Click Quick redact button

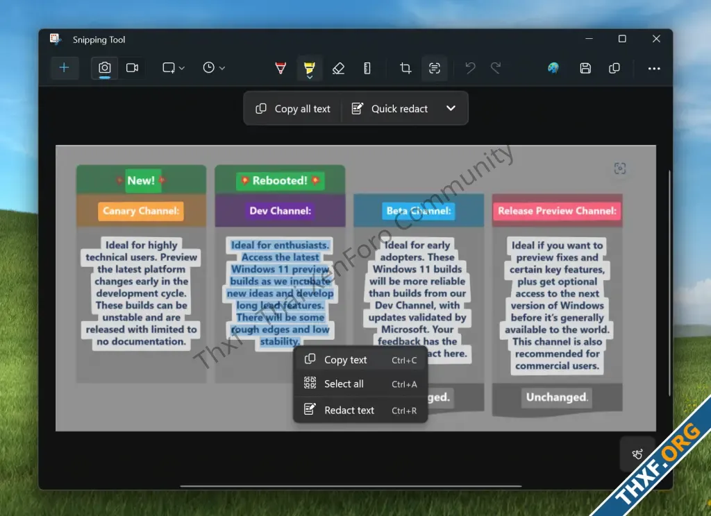click(x=390, y=109)
